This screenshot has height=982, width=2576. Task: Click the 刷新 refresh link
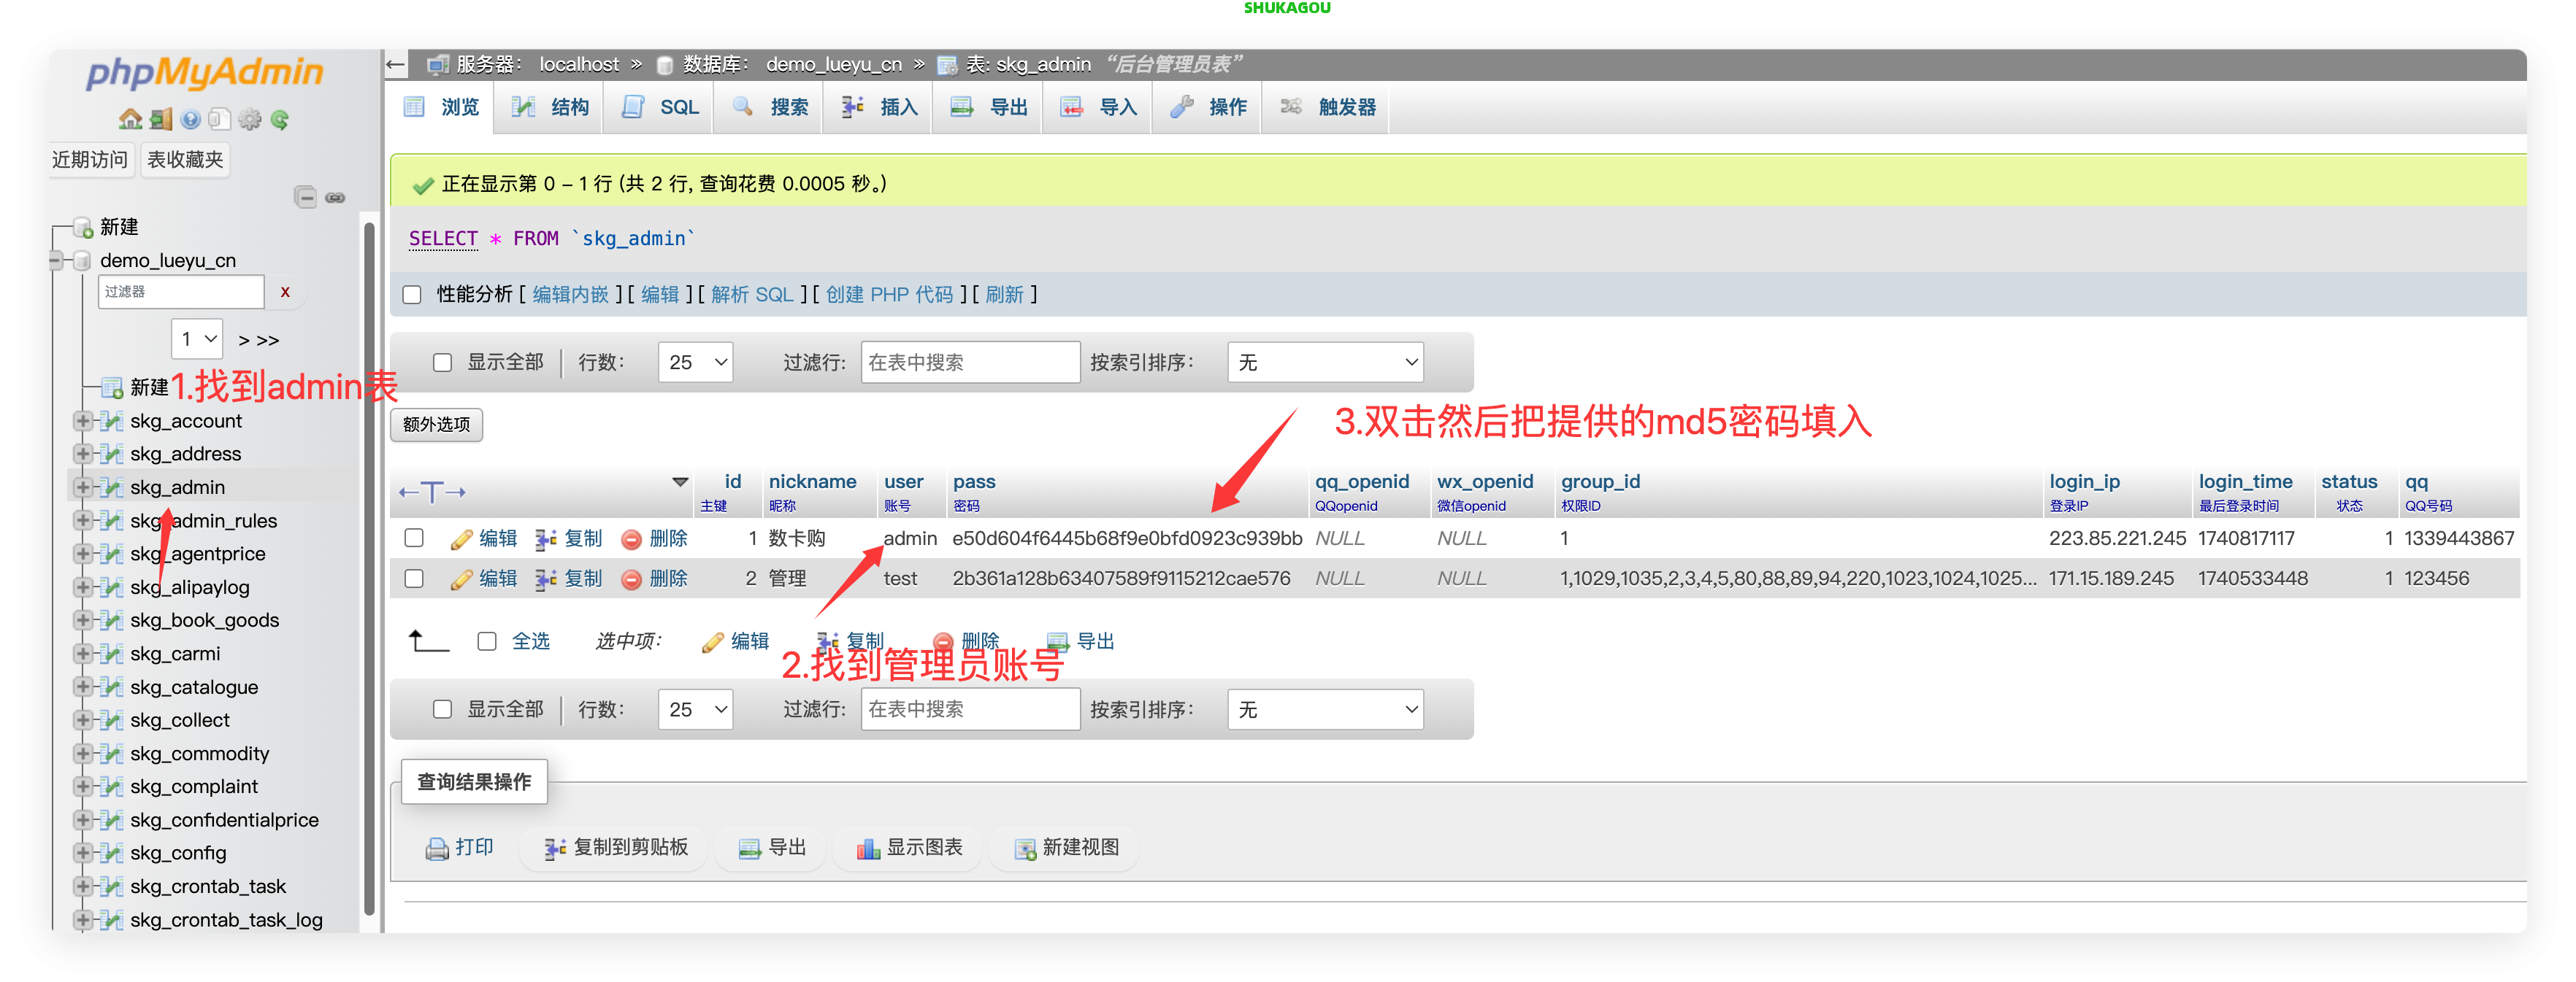pos(1004,295)
